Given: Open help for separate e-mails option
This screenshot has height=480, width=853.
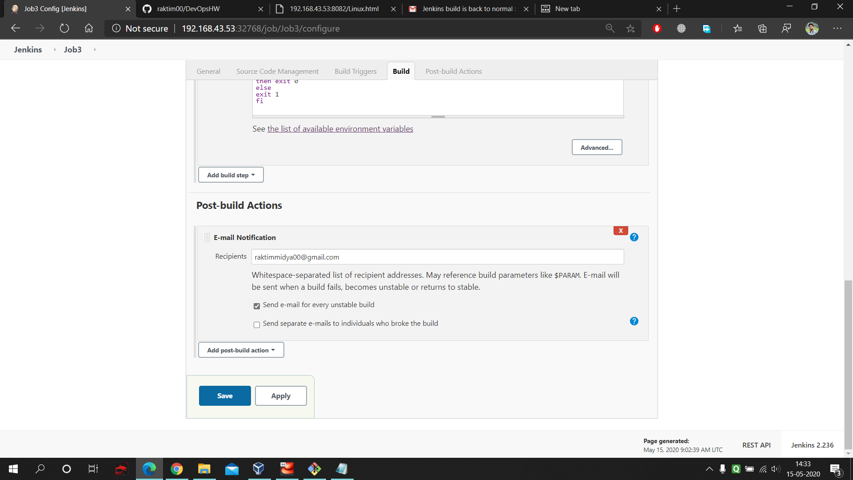Looking at the screenshot, I should click(x=634, y=321).
